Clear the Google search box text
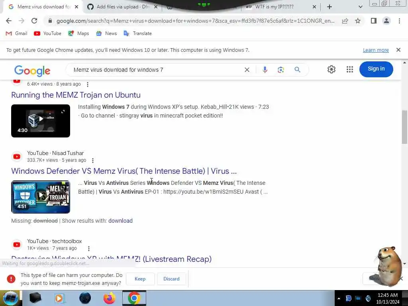Image resolution: width=408 pixels, height=306 pixels. [247, 70]
